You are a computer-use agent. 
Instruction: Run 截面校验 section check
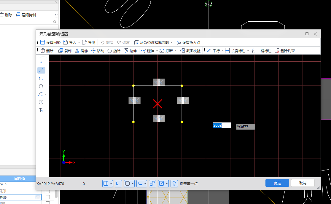pos(190,51)
